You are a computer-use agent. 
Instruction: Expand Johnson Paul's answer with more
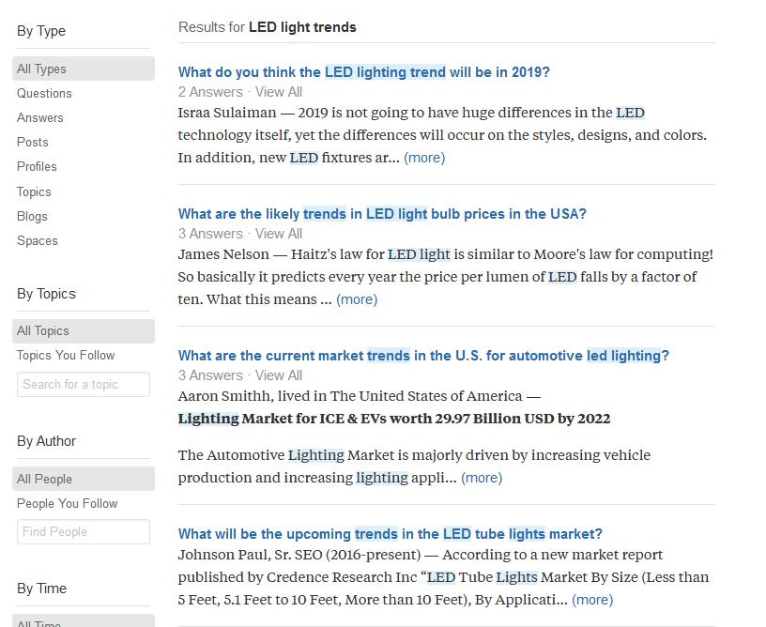(592, 600)
